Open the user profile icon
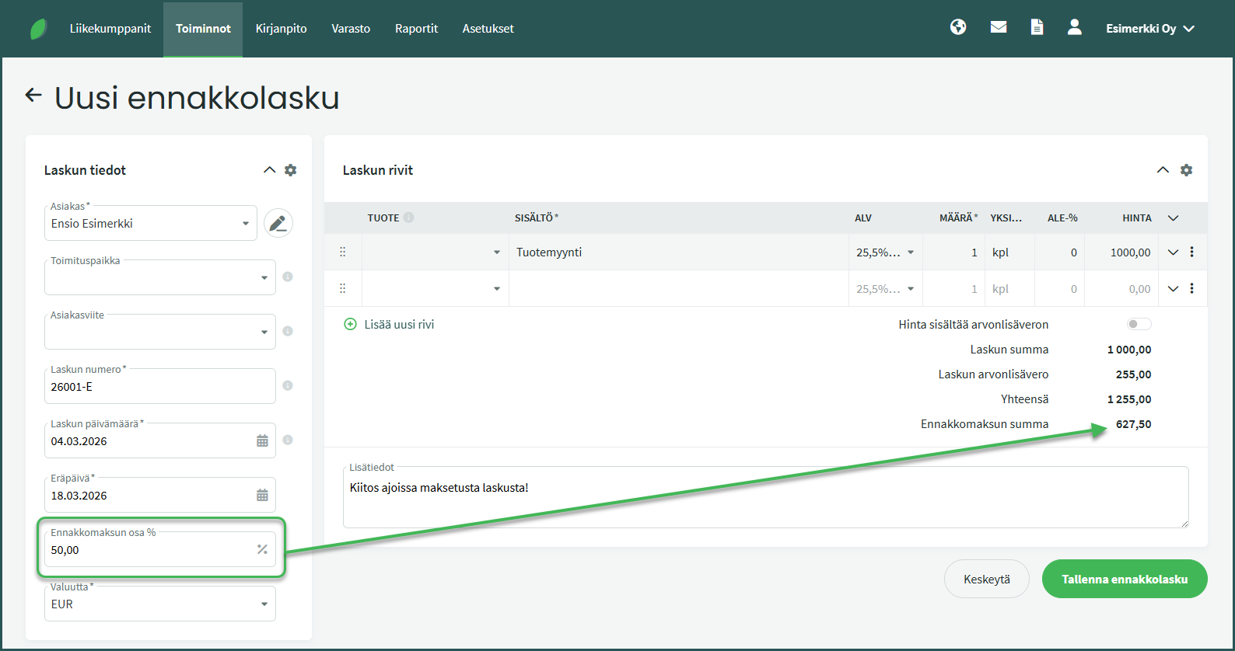Viewport: 1235px width, 651px height. [1074, 27]
